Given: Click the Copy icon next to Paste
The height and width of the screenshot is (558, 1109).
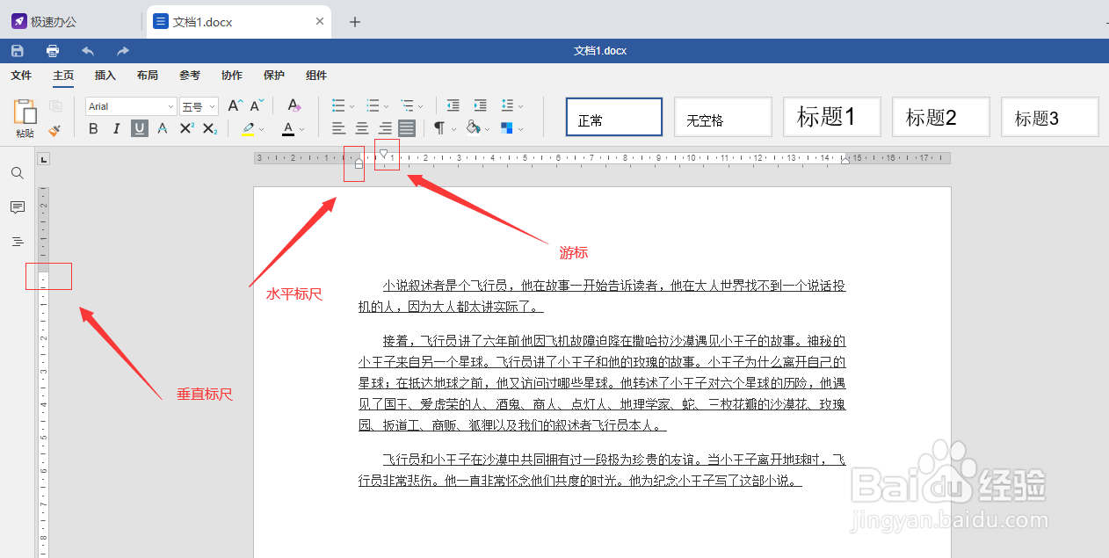Looking at the screenshot, I should point(55,106).
